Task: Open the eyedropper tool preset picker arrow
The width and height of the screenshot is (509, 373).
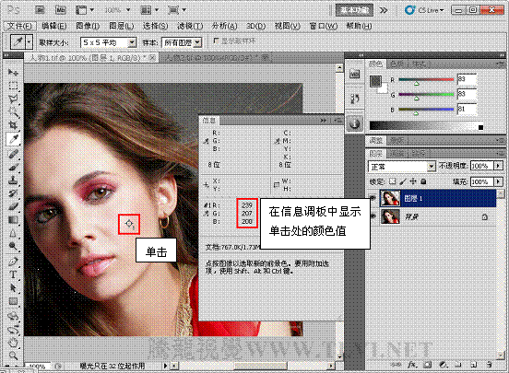Action: point(30,42)
